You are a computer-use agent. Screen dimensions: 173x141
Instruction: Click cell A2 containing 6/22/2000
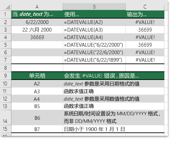click(37, 22)
